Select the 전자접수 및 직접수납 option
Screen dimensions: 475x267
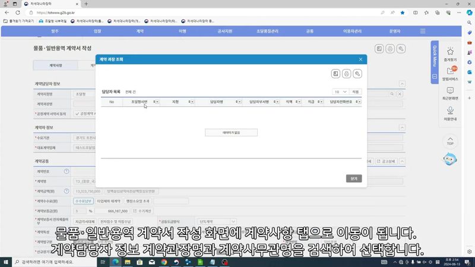[x=115, y=221]
